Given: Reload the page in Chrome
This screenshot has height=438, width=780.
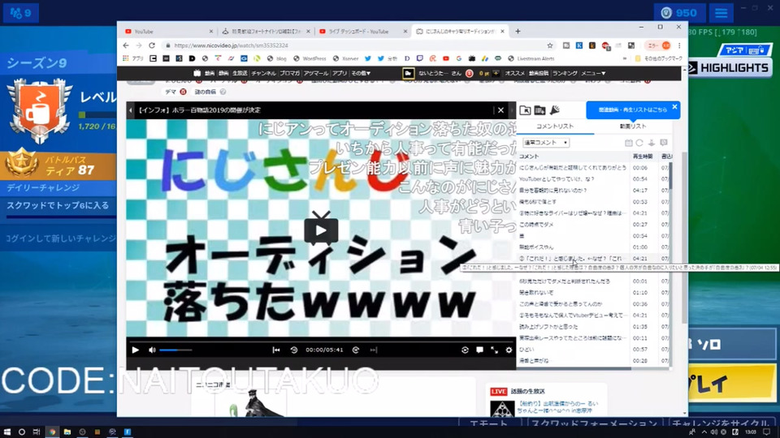Looking at the screenshot, I should (x=152, y=45).
